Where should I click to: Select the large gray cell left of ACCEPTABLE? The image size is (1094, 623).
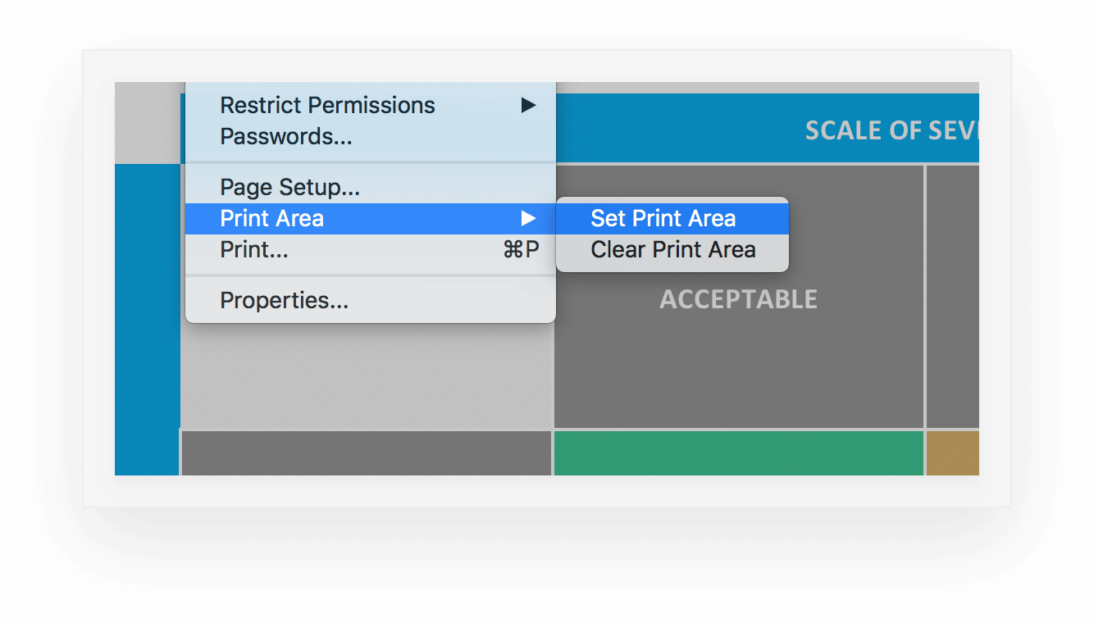click(x=367, y=377)
